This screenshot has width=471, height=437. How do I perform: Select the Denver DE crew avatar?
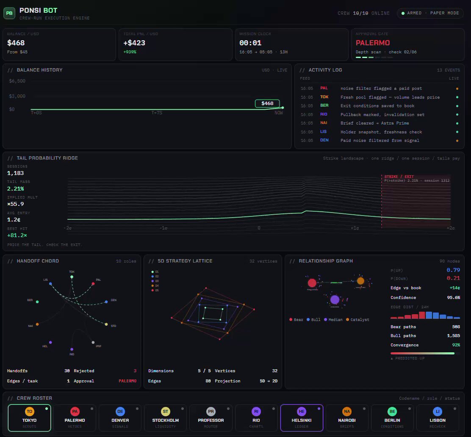(x=120, y=411)
